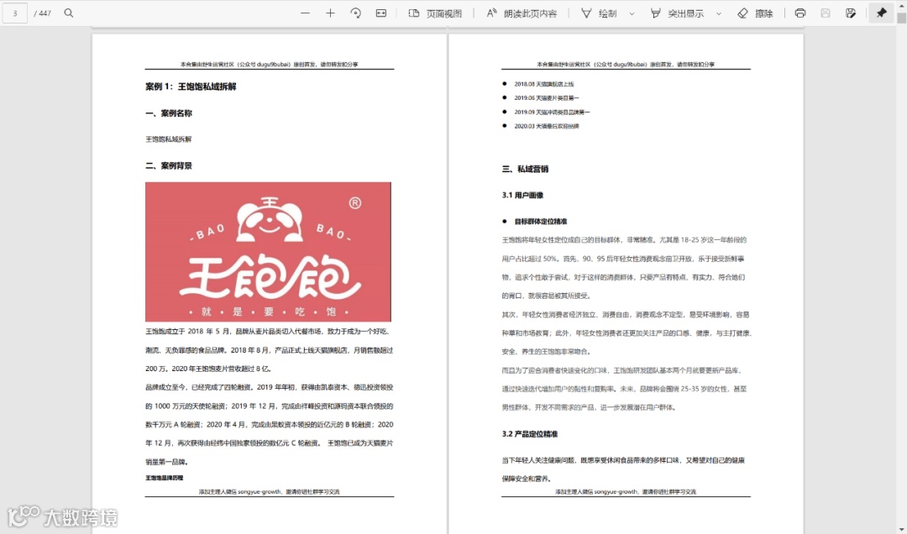Select the 绘制 draw tool
The height and width of the screenshot is (534, 907).
[600, 13]
